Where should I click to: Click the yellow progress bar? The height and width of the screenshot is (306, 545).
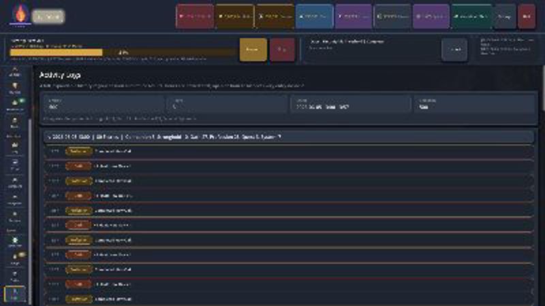pos(123,52)
